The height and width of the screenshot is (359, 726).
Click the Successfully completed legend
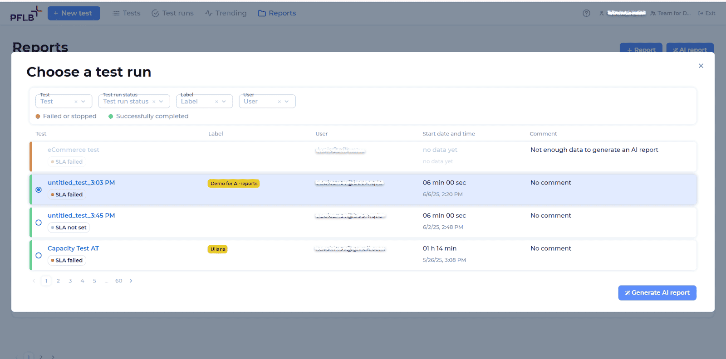point(148,116)
